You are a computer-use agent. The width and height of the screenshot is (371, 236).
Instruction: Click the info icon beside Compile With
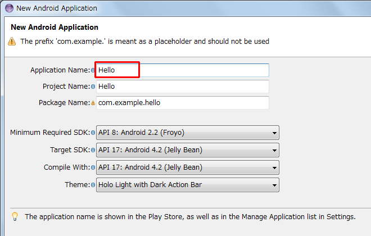tap(93, 167)
